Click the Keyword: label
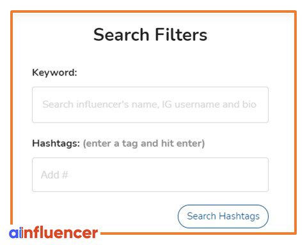 click(54, 73)
